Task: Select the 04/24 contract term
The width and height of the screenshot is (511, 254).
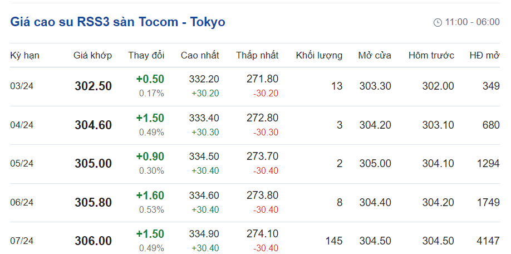Action: (x=22, y=125)
